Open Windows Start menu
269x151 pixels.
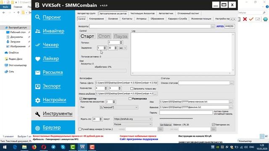[x=5, y=147]
